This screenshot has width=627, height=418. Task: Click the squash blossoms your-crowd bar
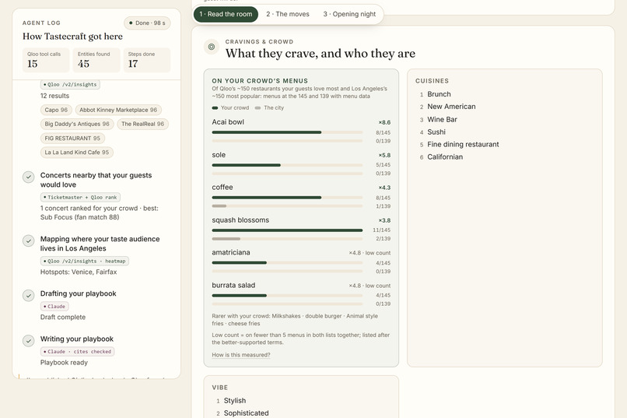tap(287, 230)
